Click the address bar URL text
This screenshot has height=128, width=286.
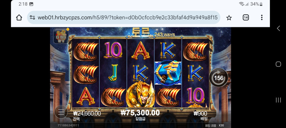click(128, 18)
